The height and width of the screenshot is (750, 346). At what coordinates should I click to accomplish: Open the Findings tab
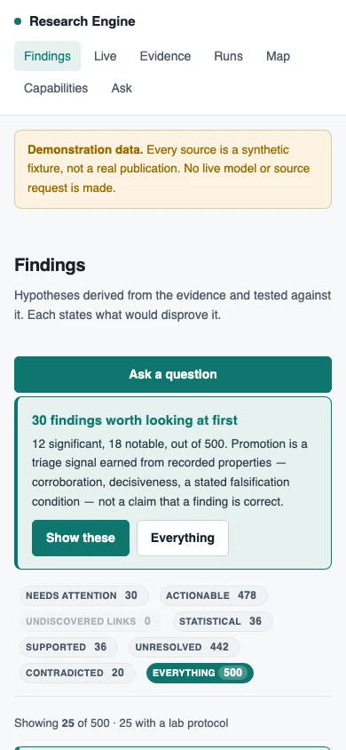click(47, 56)
